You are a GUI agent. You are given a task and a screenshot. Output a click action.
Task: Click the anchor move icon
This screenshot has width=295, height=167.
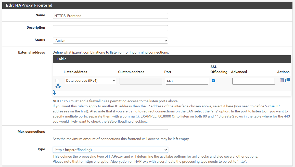point(58,86)
